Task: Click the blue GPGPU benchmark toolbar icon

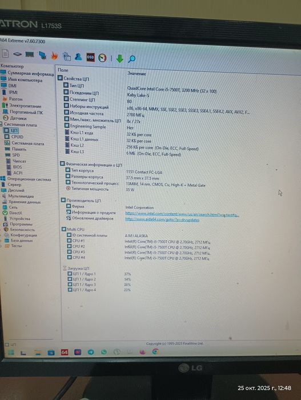Action: point(42,55)
